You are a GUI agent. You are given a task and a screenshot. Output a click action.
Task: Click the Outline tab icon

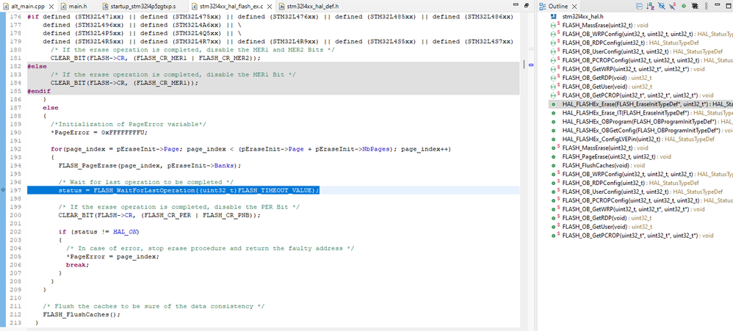[x=542, y=7]
